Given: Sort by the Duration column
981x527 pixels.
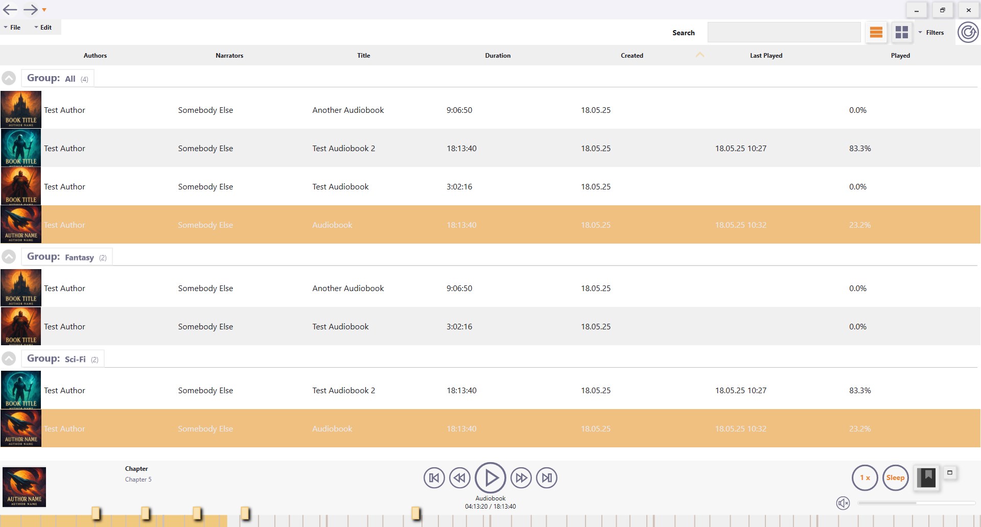Looking at the screenshot, I should click(498, 55).
